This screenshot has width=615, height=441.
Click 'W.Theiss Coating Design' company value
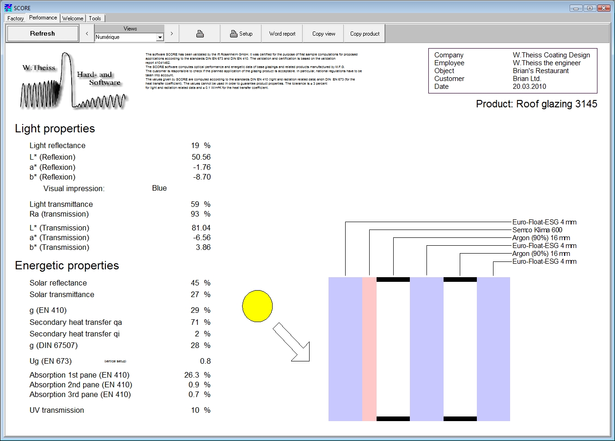[551, 55]
